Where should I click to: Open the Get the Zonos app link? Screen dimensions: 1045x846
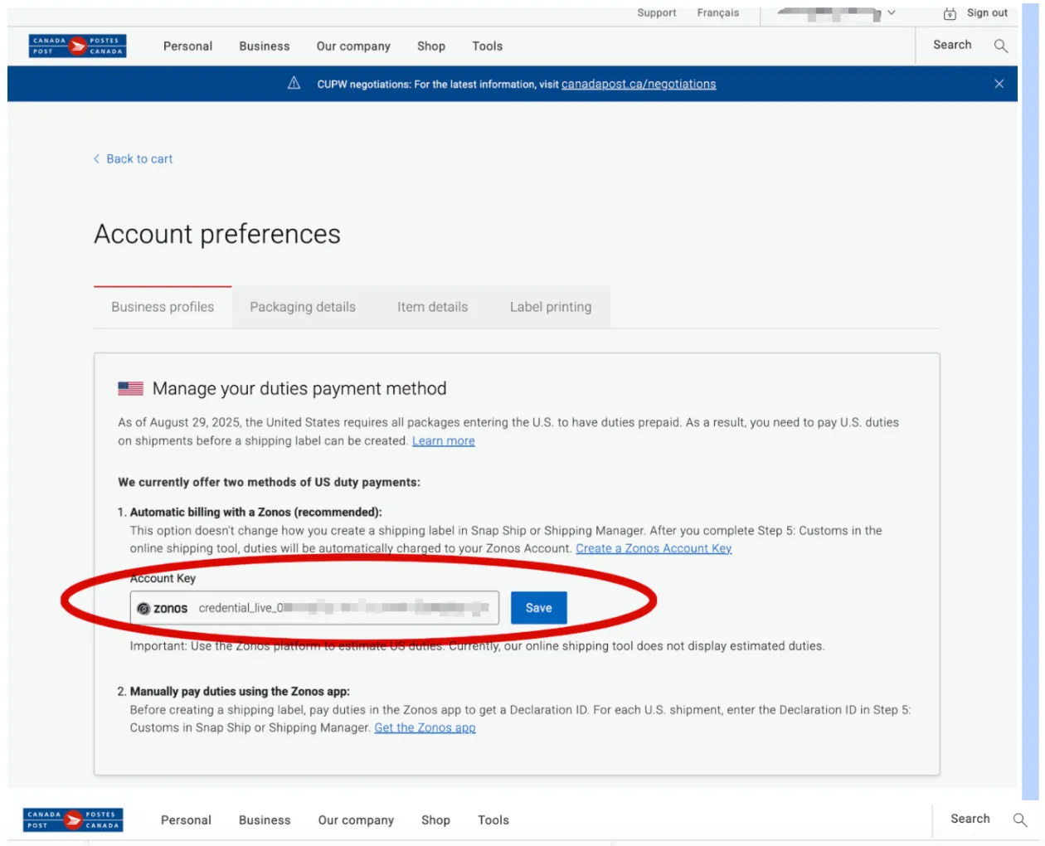coord(425,727)
